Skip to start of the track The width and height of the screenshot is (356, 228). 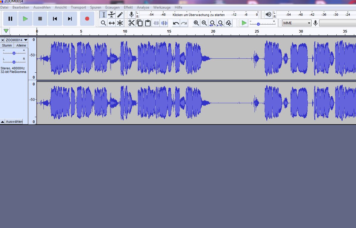55,19
